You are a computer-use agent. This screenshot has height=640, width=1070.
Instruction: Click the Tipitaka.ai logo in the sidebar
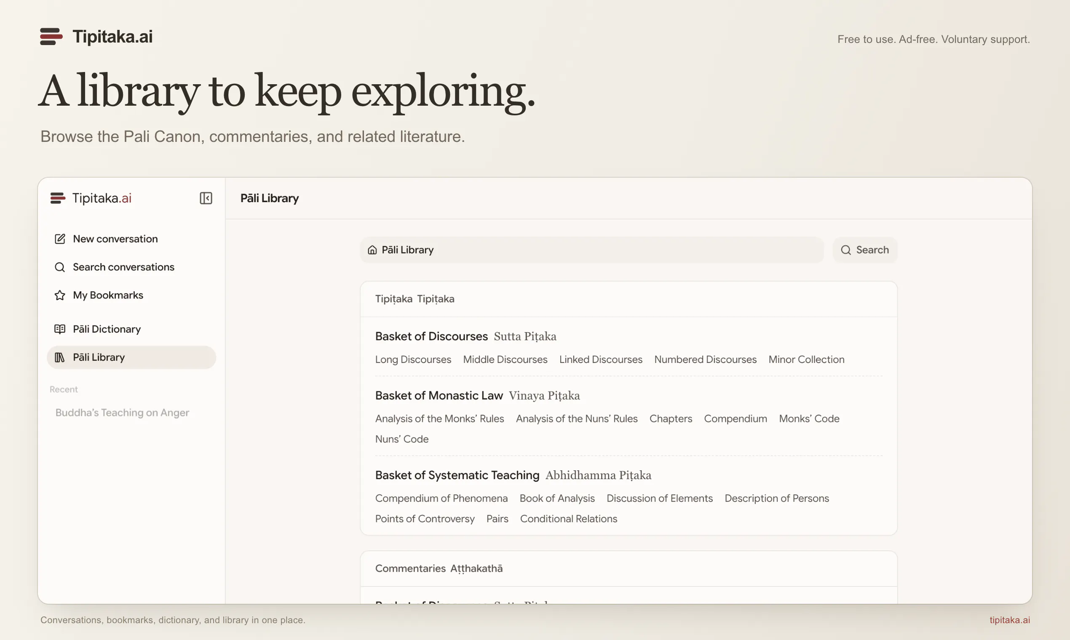click(x=91, y=198)
